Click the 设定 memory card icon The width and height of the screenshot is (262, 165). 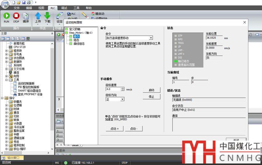pyautogui.click(x=60, y=16)
